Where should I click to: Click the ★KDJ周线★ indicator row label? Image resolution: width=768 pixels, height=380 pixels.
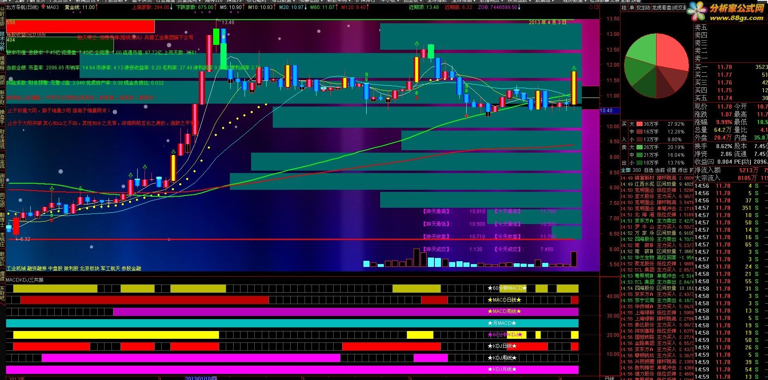coord(502,358)
